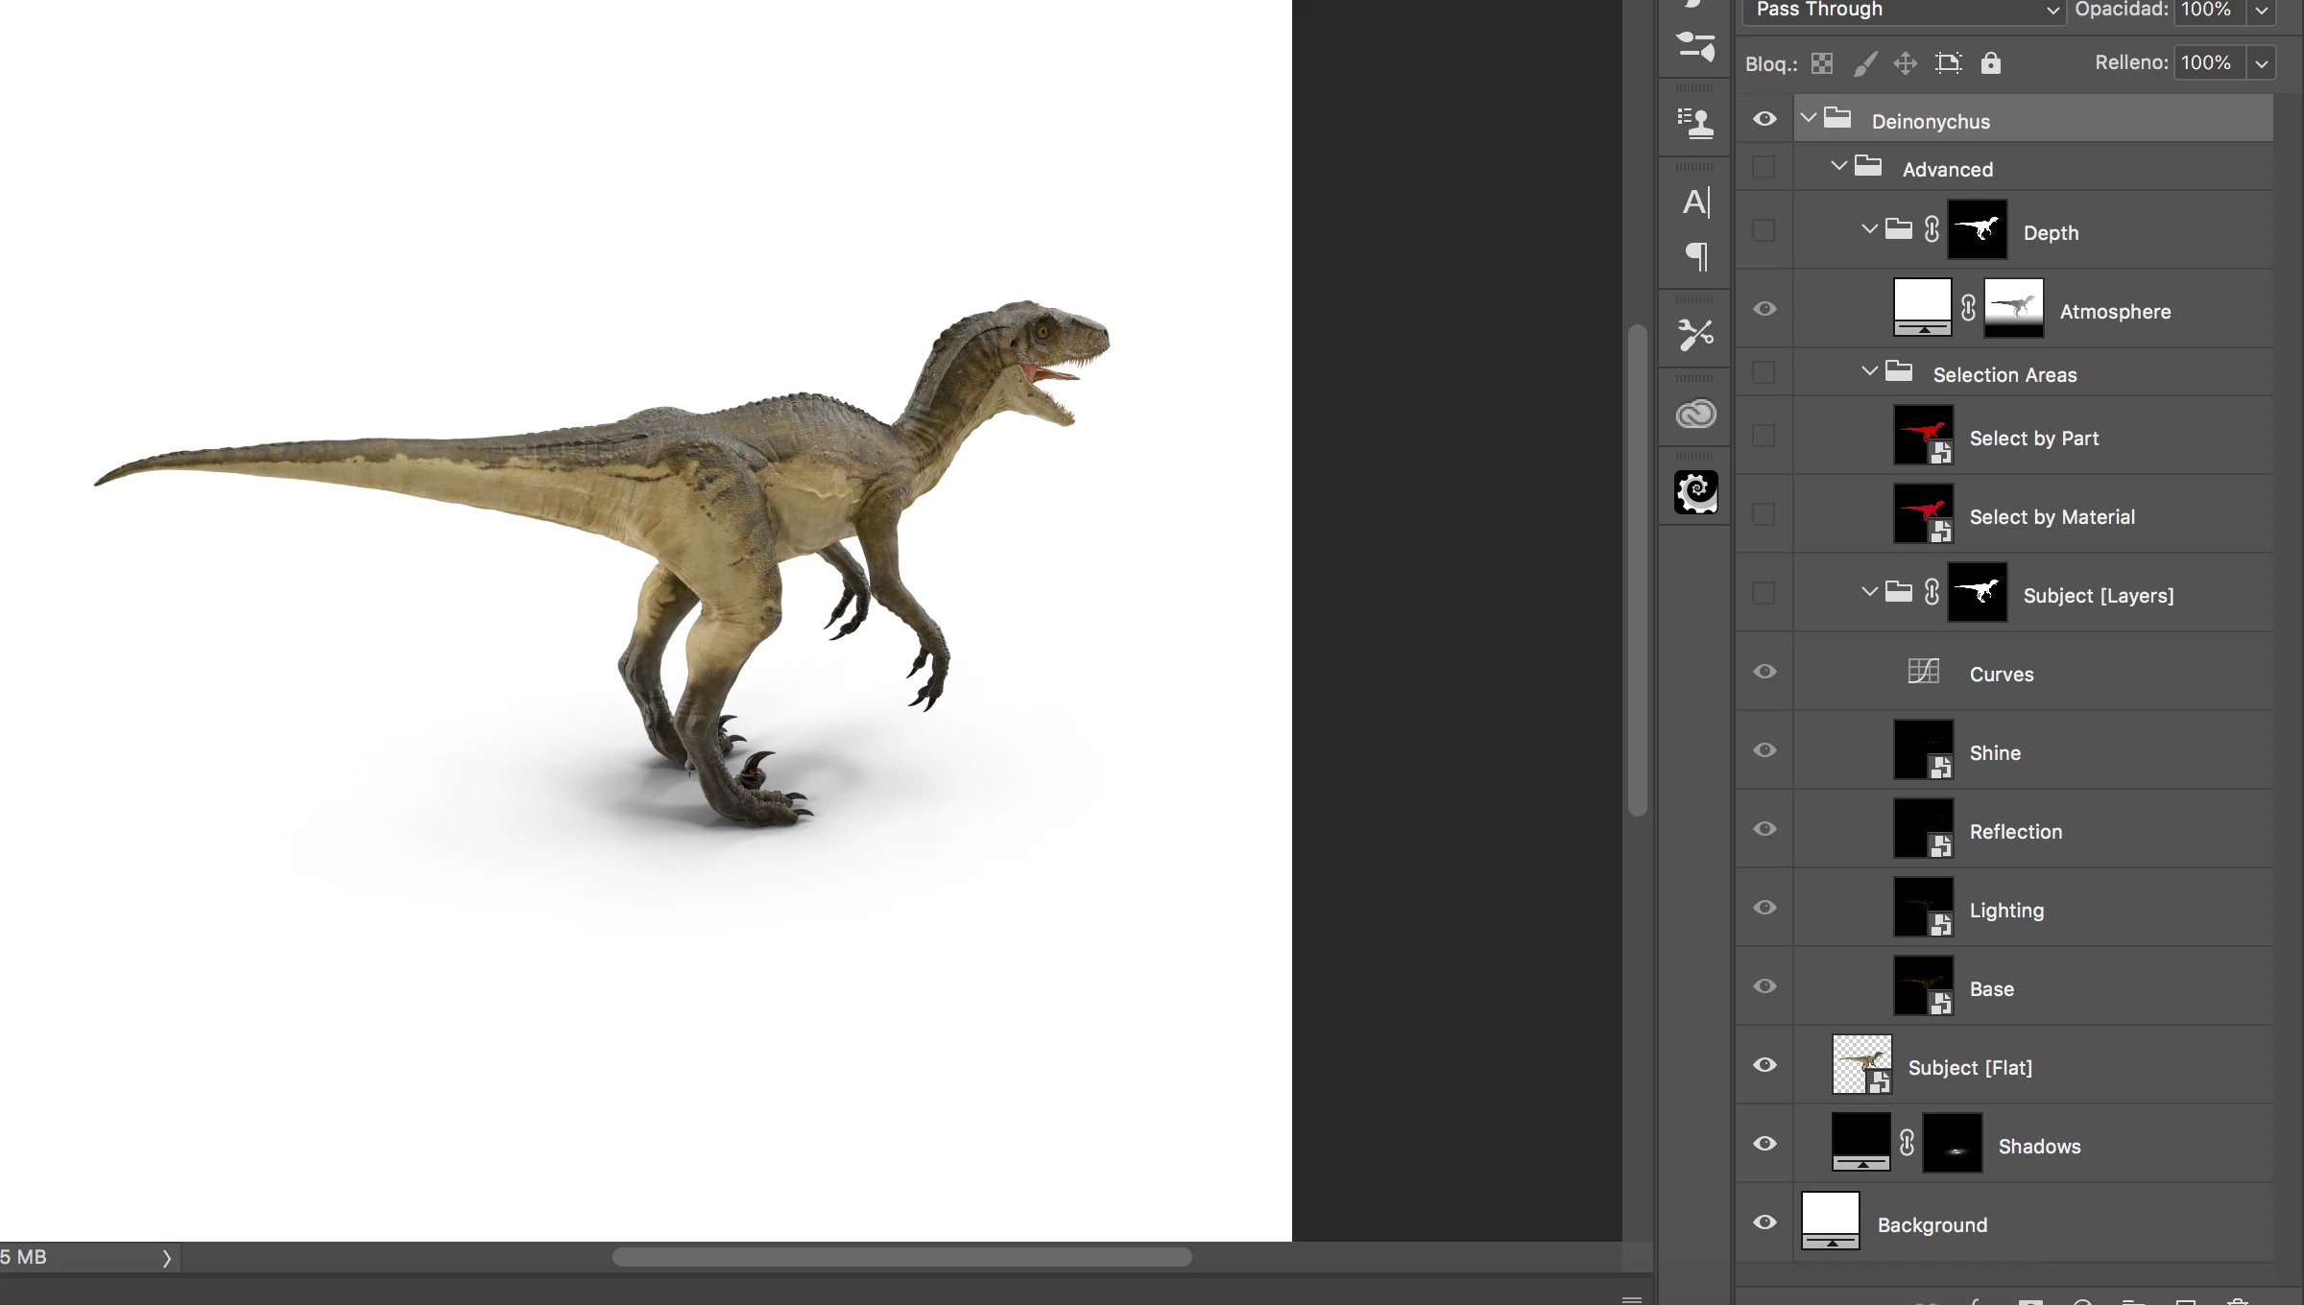Select the Curves adjustment layer

pos(2002,674)
